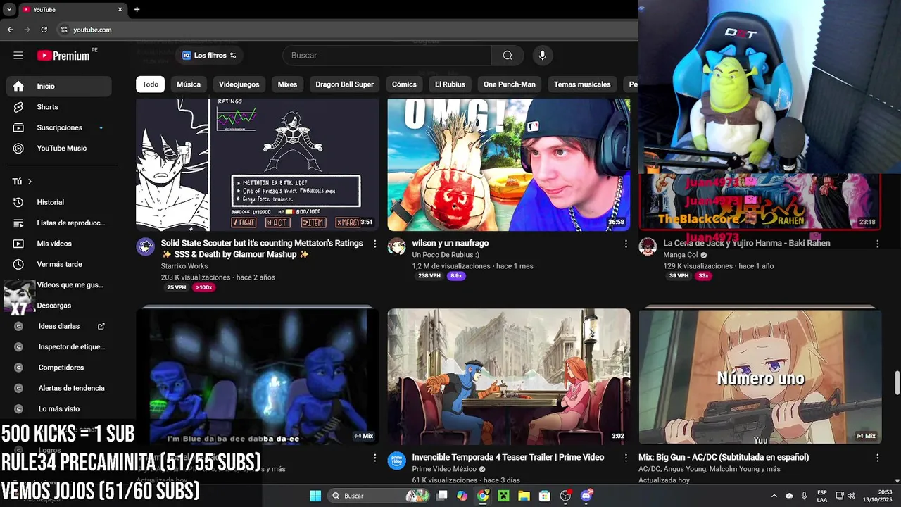The image size is (901, 507).
Task: Open File Explorer from taskbar
Action: pos(524,496)
